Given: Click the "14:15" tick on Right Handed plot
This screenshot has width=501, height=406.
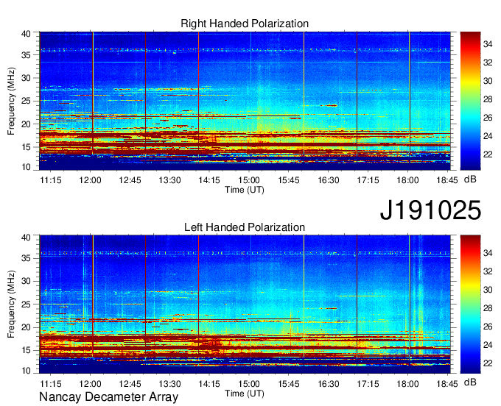Looking at the screenshot, I should click(209, 180).
